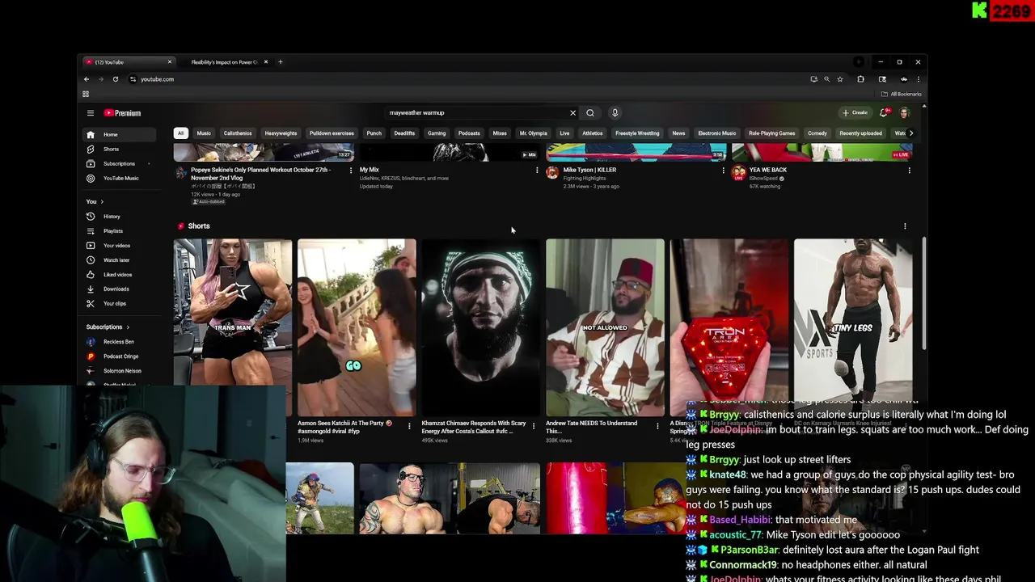Clear the search box with X

click(x=572, y=113)
